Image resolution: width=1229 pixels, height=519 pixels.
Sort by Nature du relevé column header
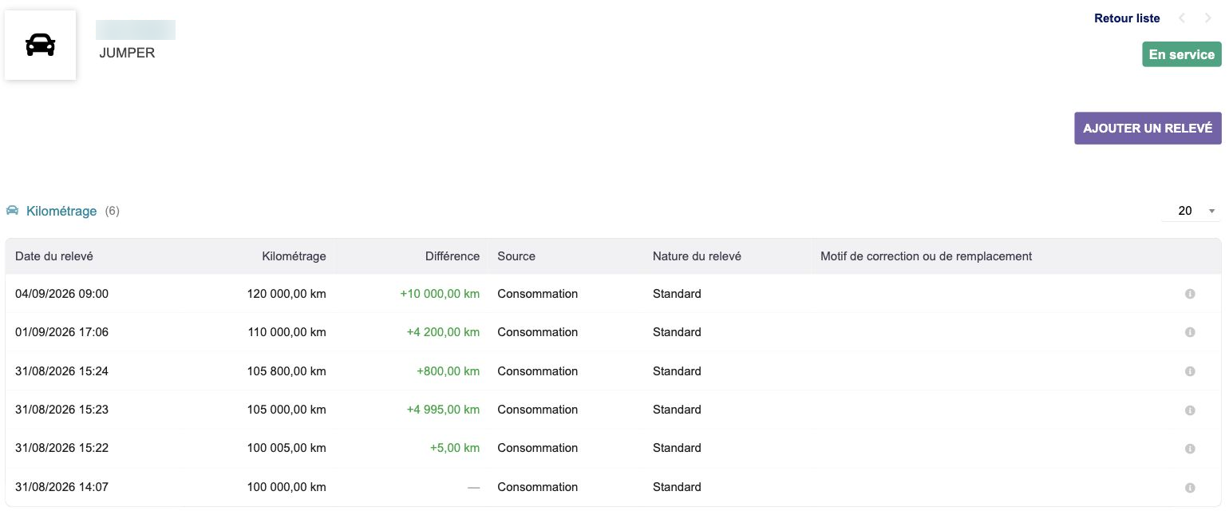(697, 256)
